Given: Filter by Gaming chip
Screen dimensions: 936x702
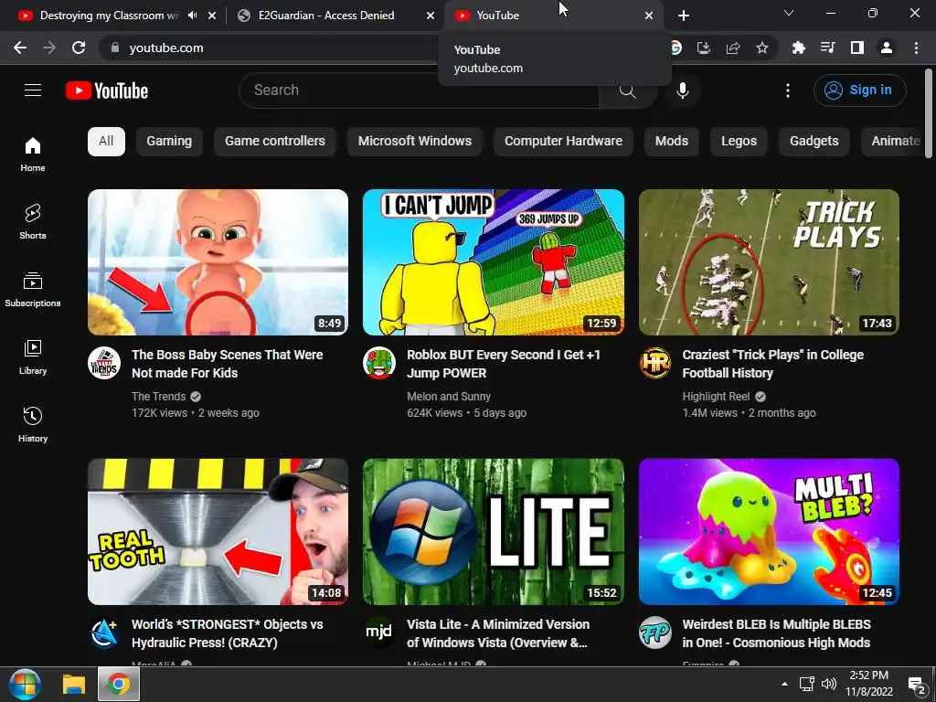Looking at the screenshot, I should pos(169,142).
